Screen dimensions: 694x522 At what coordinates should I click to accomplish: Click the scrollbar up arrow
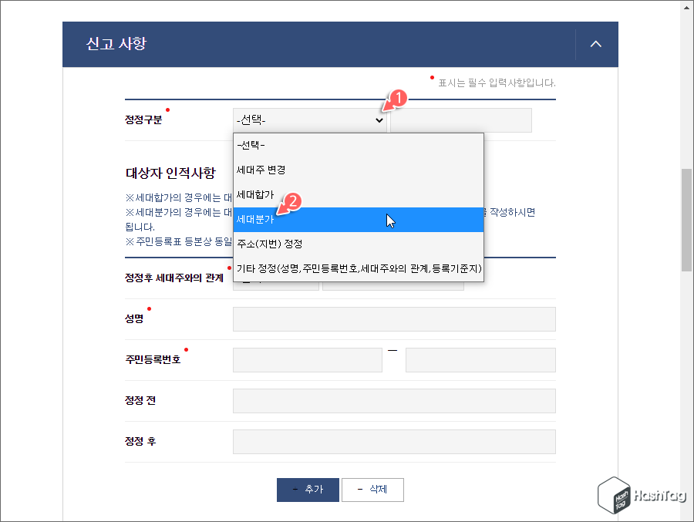coord(686,8)
